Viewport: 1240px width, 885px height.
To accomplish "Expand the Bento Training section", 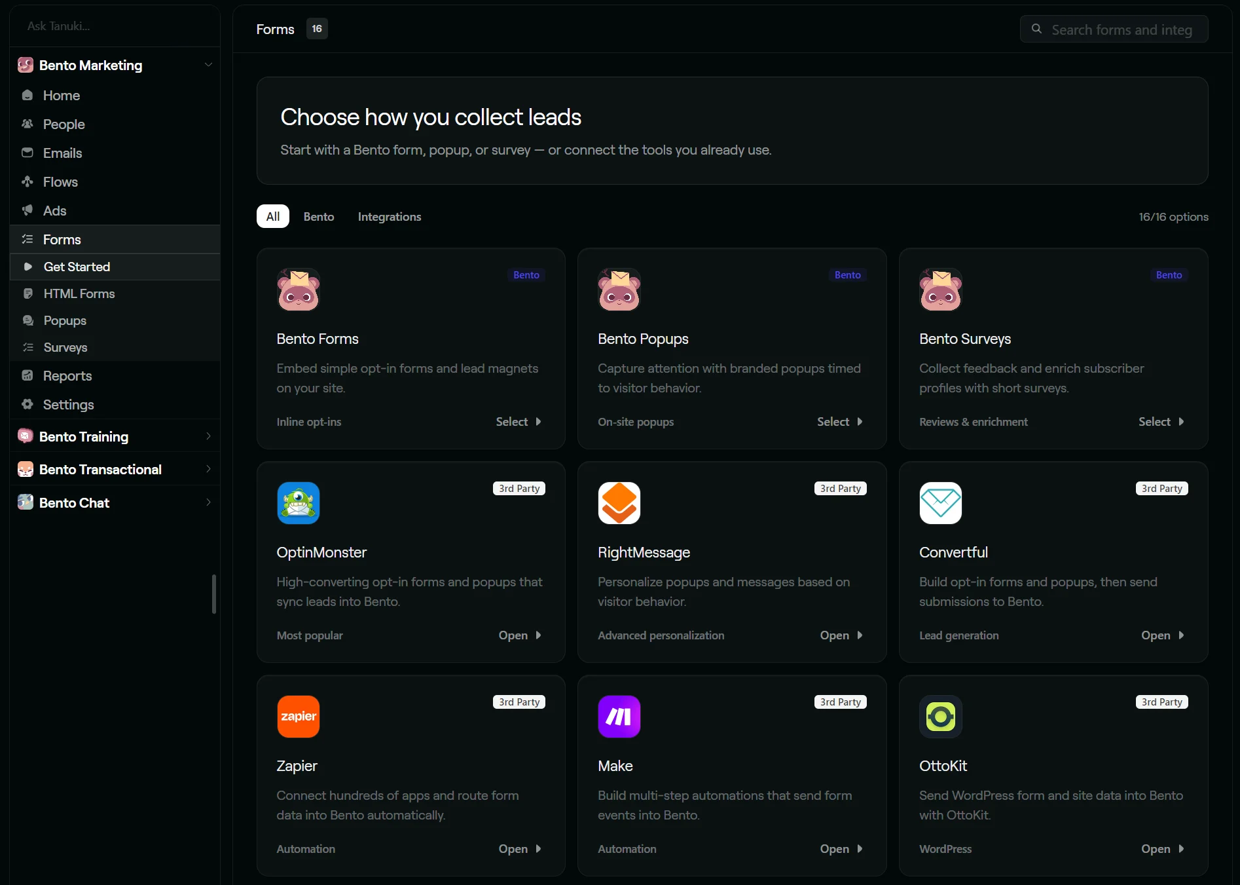I will point(115,436).
